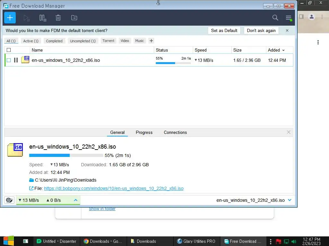Filter by Completed downloads

click(x=54, y=41)
